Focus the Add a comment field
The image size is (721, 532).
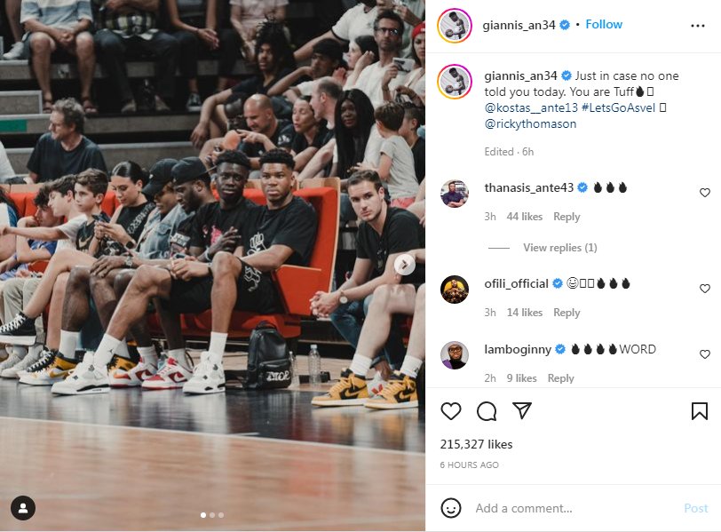(x=574, y=508)
